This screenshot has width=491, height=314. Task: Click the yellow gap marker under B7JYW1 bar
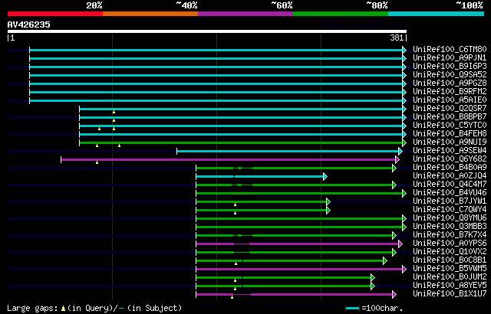(x=236, y=204)
